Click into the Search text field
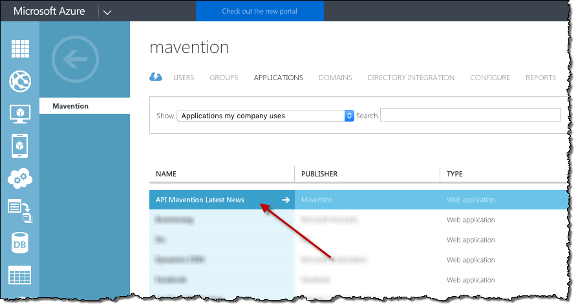578x307 pixels. pyautogui.click(x=470, y=114)
